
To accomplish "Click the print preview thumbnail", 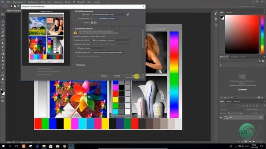I will click(x=46, y=38).
